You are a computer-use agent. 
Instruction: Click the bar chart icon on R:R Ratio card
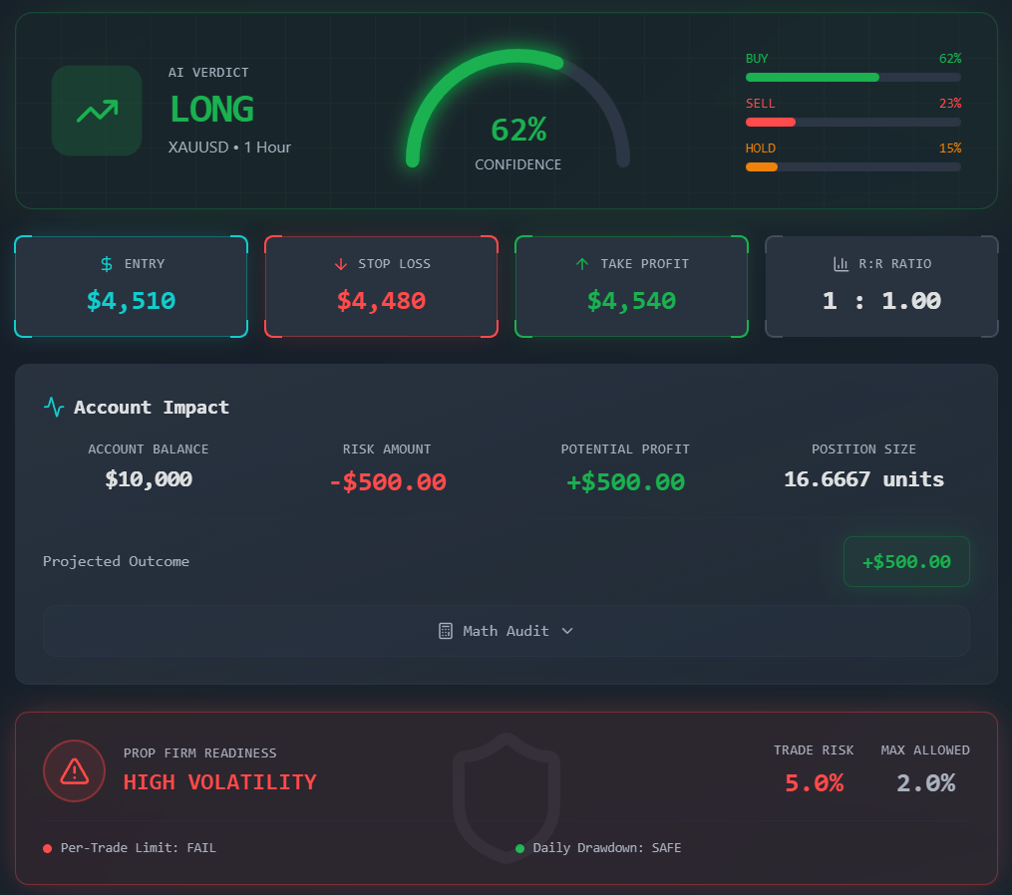coord(843,263)
